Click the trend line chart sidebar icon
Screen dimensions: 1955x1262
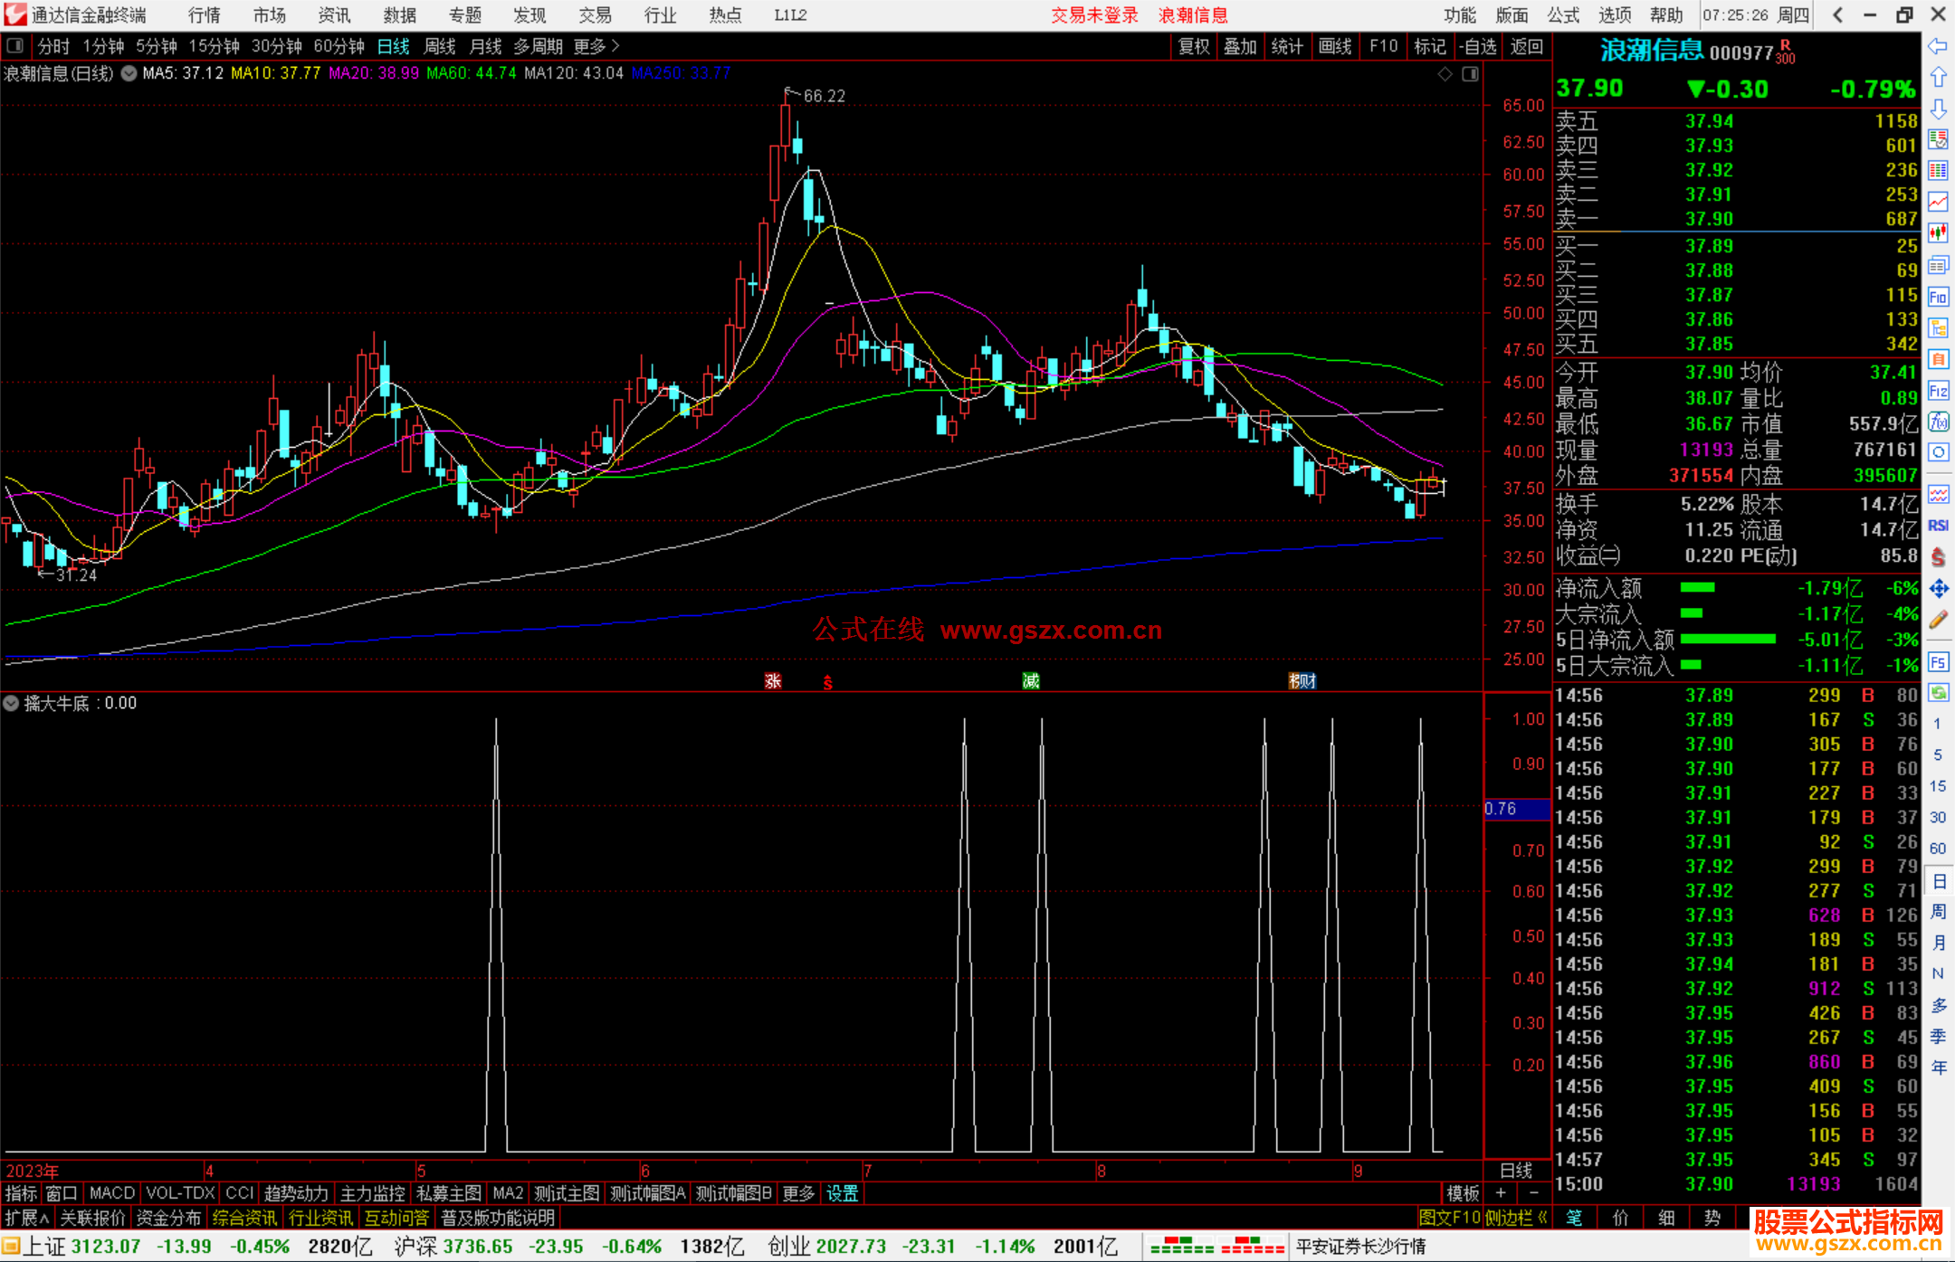point(1938,202)
